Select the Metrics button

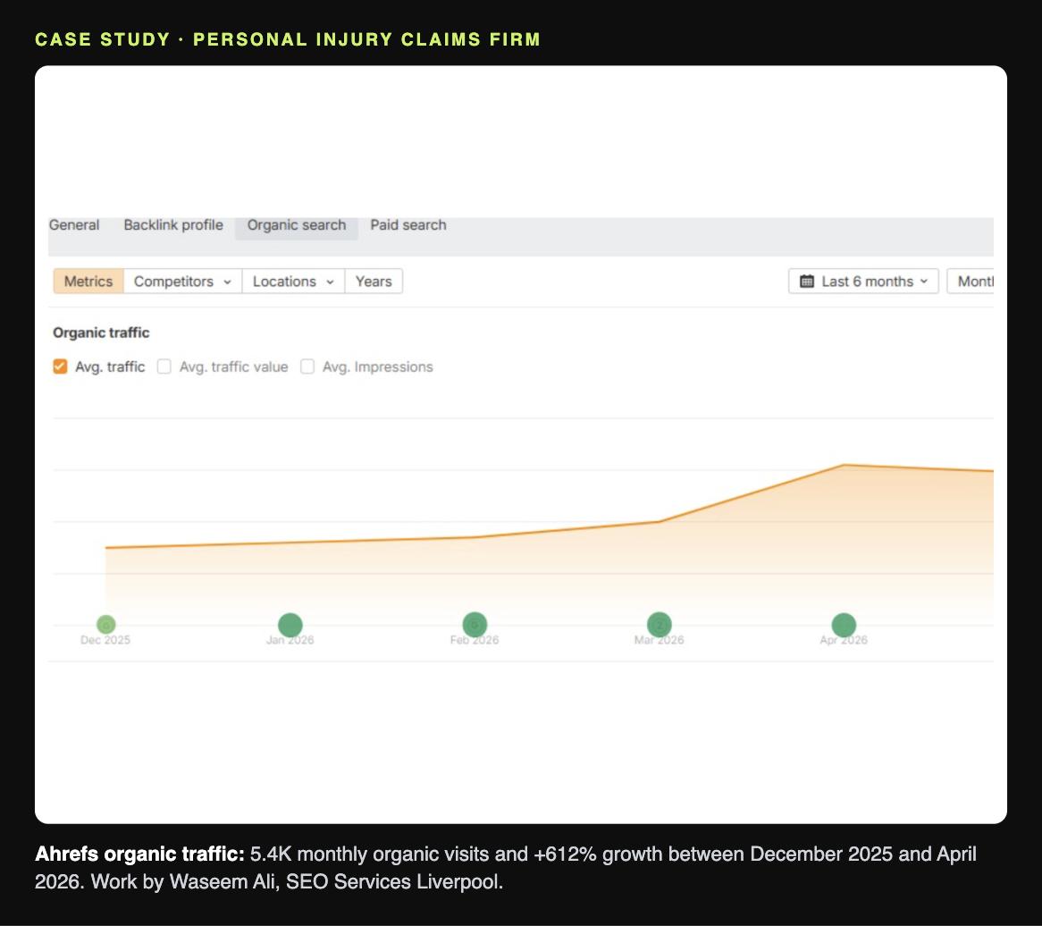pos(88,282)
